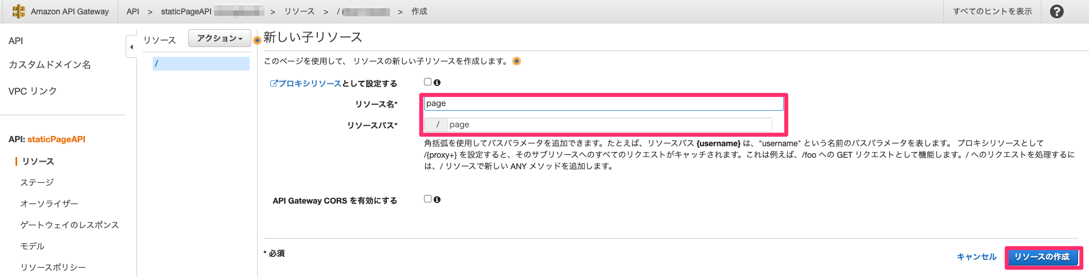Click the リソースパス input field
The height and width of the screenshot is (277, 1089).
coord(609,124)
